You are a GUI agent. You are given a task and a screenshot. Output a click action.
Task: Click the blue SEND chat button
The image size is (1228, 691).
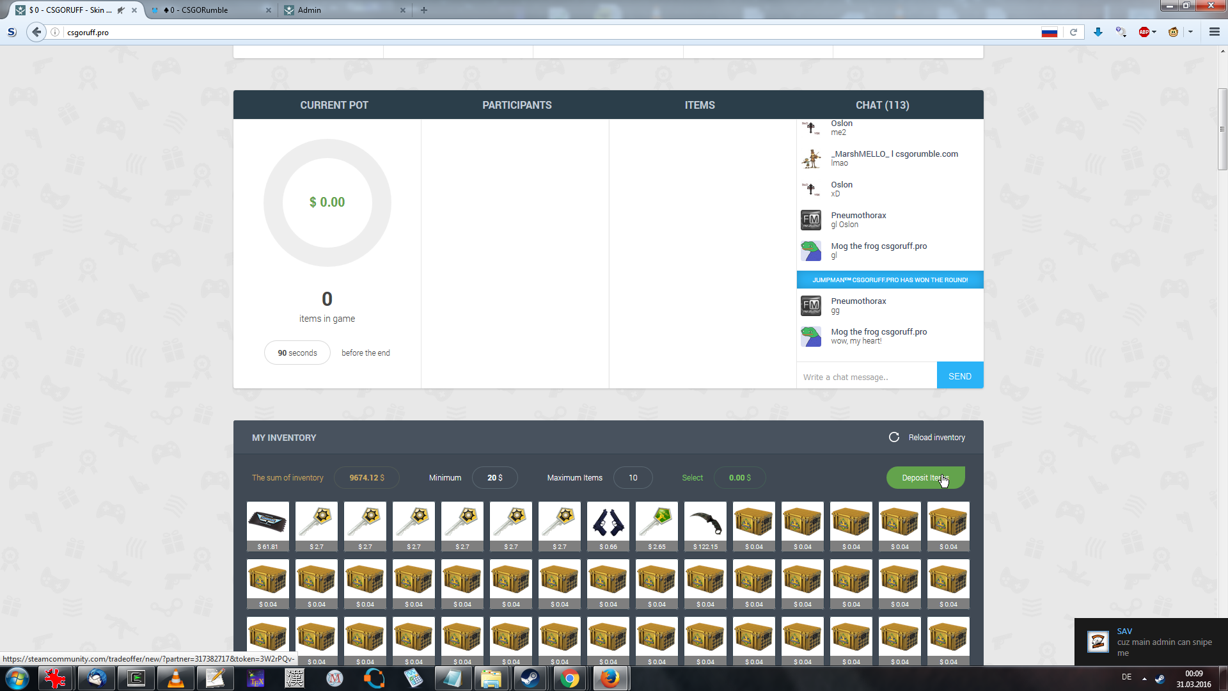coord(959,376)
